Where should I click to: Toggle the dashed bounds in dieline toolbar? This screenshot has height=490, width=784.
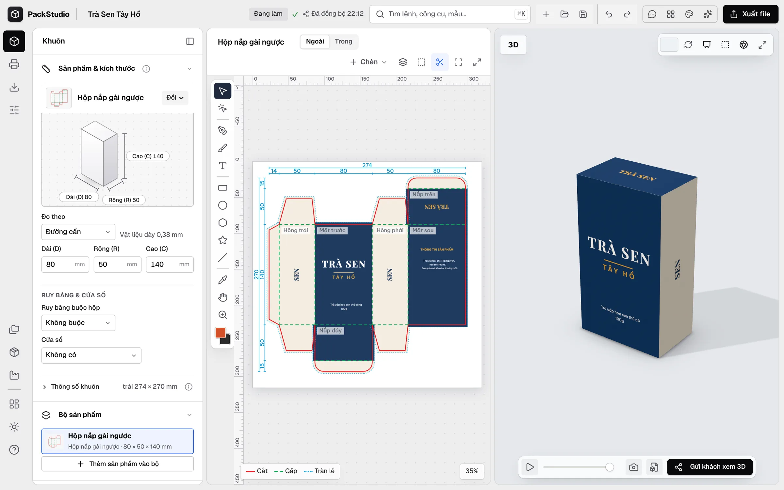[x=421, y=62]
